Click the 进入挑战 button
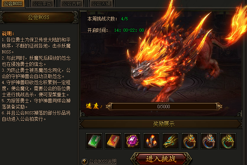 tap(161, 159)
